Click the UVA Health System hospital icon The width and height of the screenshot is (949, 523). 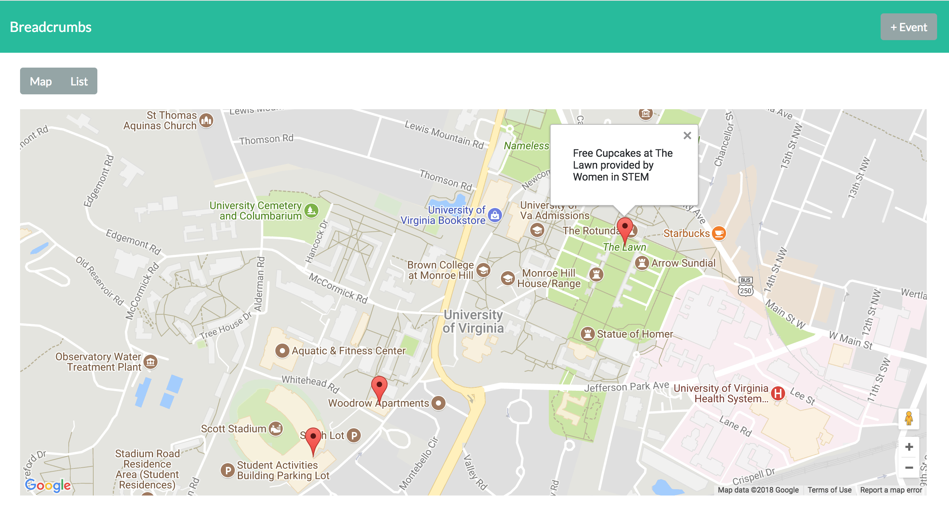[x=778, y=393]
